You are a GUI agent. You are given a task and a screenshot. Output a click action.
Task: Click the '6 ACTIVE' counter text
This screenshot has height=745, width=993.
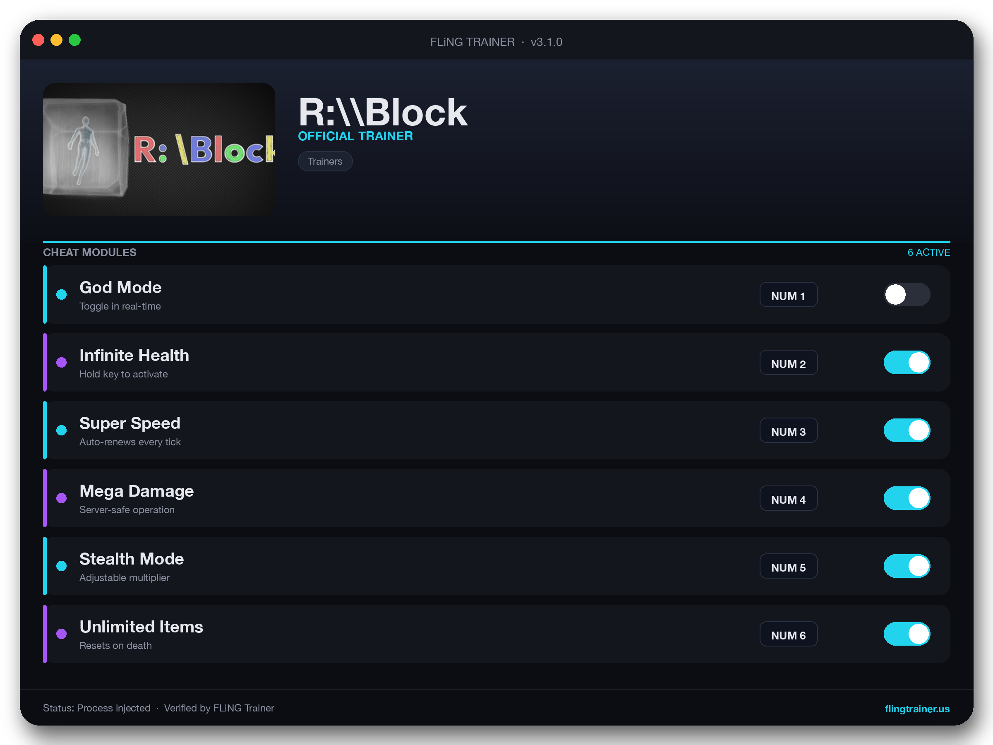click(x=928, y=252)
